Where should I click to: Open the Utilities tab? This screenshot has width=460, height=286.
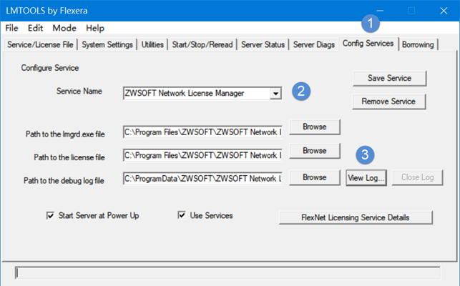(152, 44)
